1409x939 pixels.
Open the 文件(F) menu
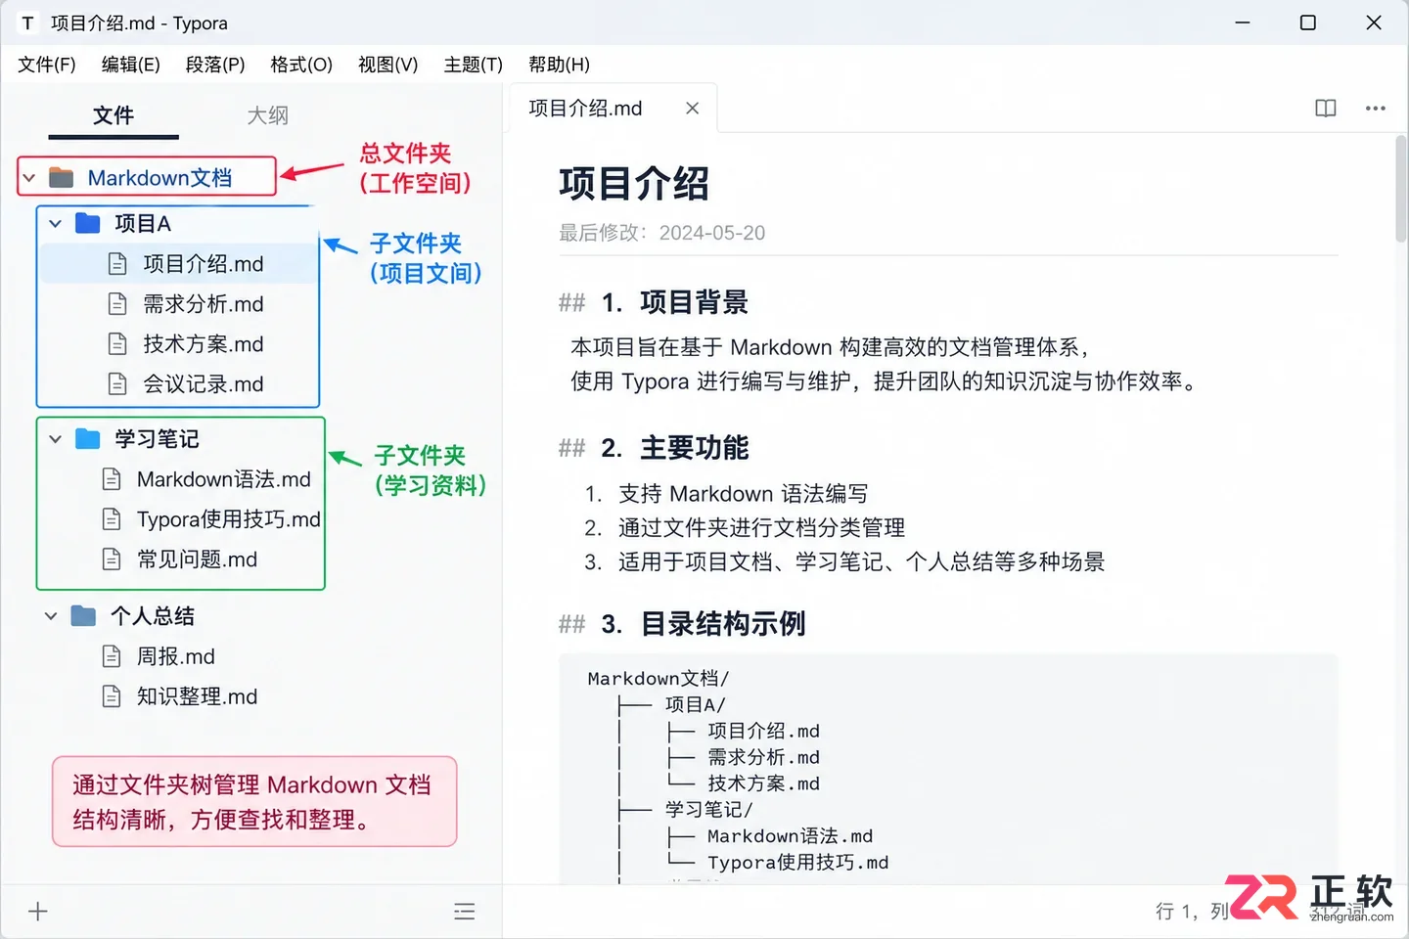pos(47,65)
